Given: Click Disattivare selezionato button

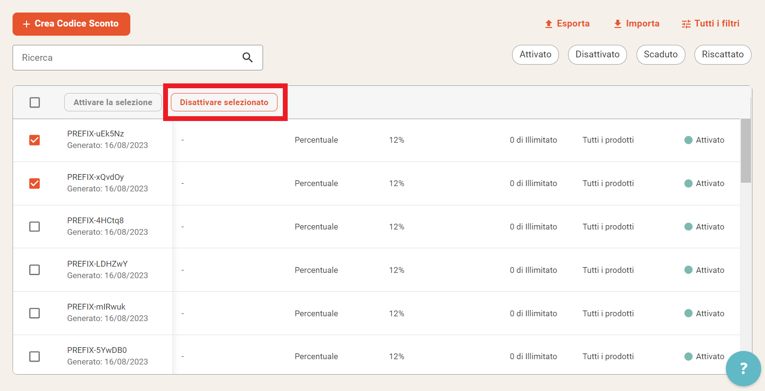Looking at the screenshot, I should (x=224, y=102).
